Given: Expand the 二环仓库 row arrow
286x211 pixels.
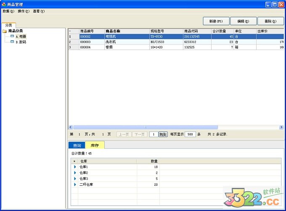Looking at the screenshot, I should click(75, 185).
